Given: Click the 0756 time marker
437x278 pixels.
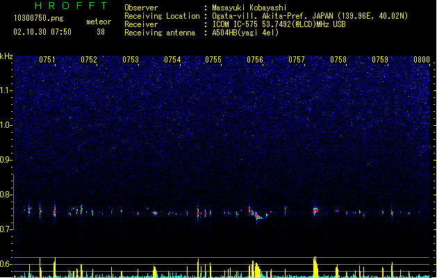Looking at the screenshot, I should (x=255, y=60).
